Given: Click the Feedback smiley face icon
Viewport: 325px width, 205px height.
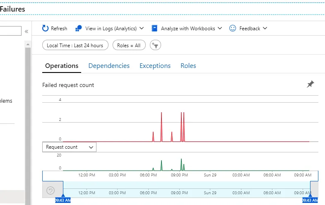Looking at the screenshot, I should pyautogui.click(x=233, y=28).
